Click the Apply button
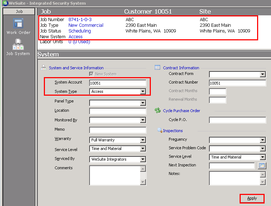Screen dimensions: 271x206 tap(252, 199)
